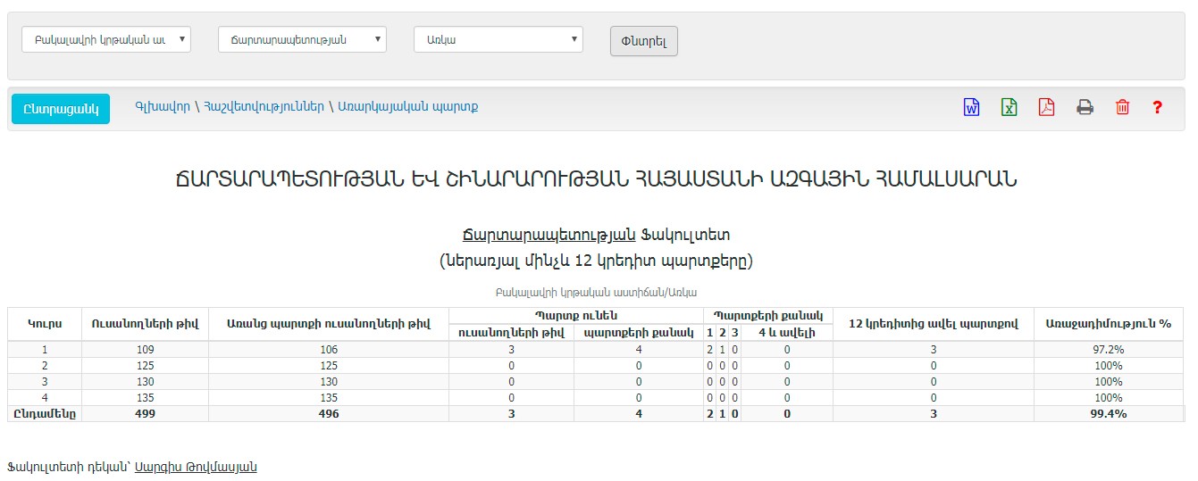The height and width of the screenshot is (481, 1198).
Task: Select the Ընդամենը total row label
Action: 43,414
